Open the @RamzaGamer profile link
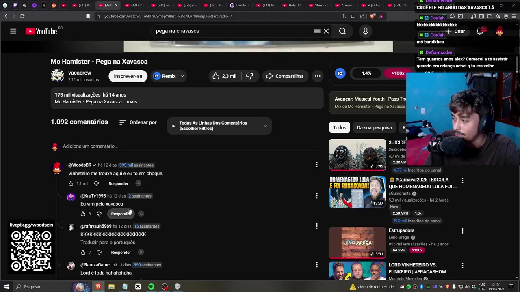The width and height of the screenshot is (520, 292). point(95,265)
